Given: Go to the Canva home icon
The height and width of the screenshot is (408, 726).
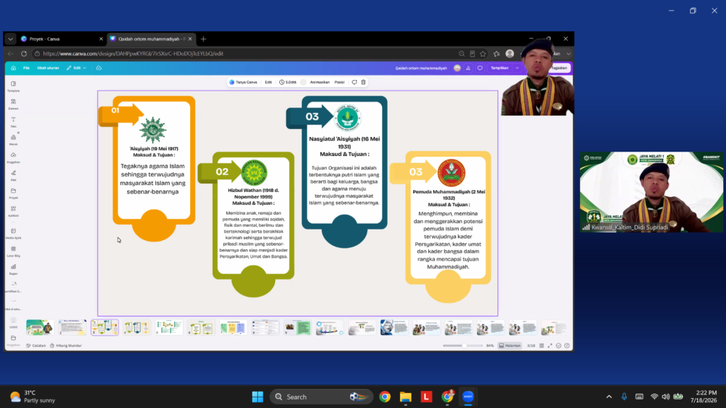Looking at the screenshot, I should pos(13,68).
